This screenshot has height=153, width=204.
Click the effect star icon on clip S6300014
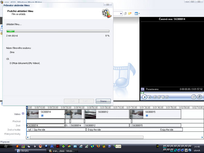tap(42, 116)
